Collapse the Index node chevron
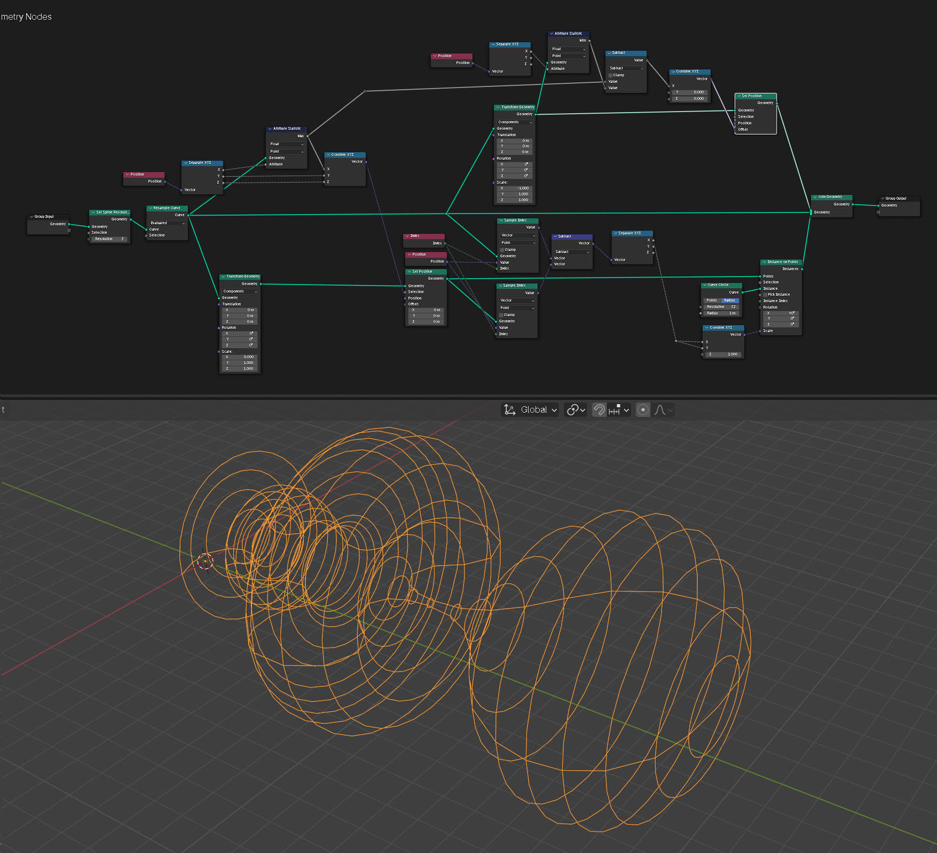Screen dimensions: 937x853 click(407, 236)
